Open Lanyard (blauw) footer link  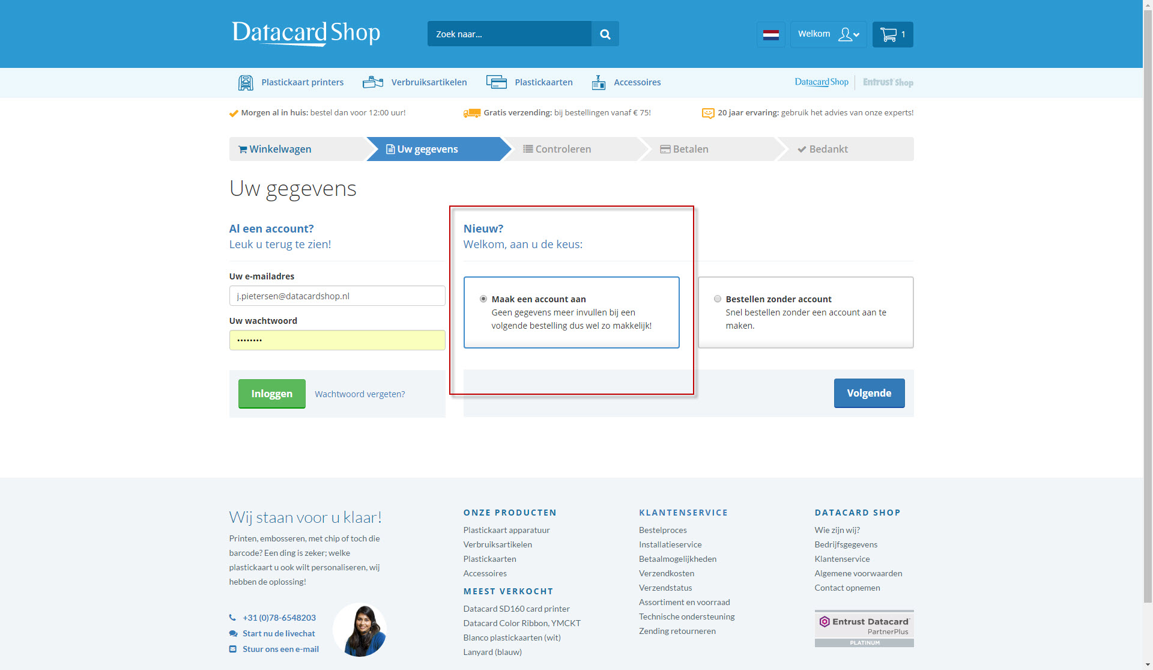click(492, 652)
